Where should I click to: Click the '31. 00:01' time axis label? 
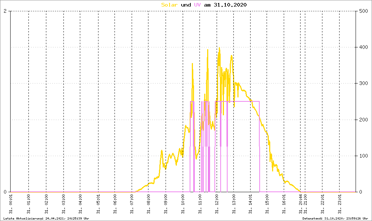11,204
